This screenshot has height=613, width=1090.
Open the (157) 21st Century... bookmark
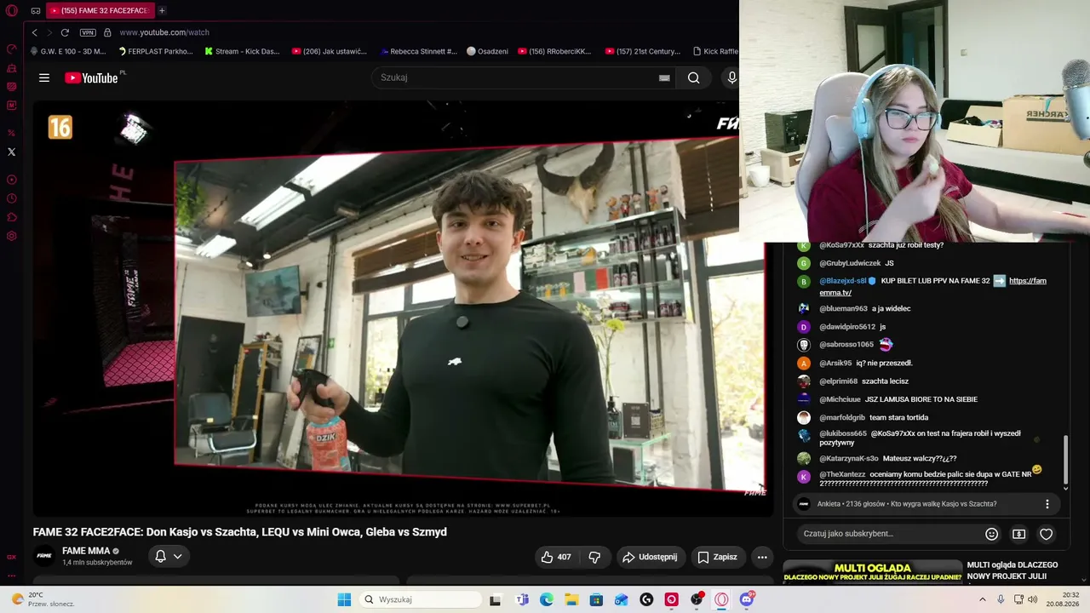point(643,51)
